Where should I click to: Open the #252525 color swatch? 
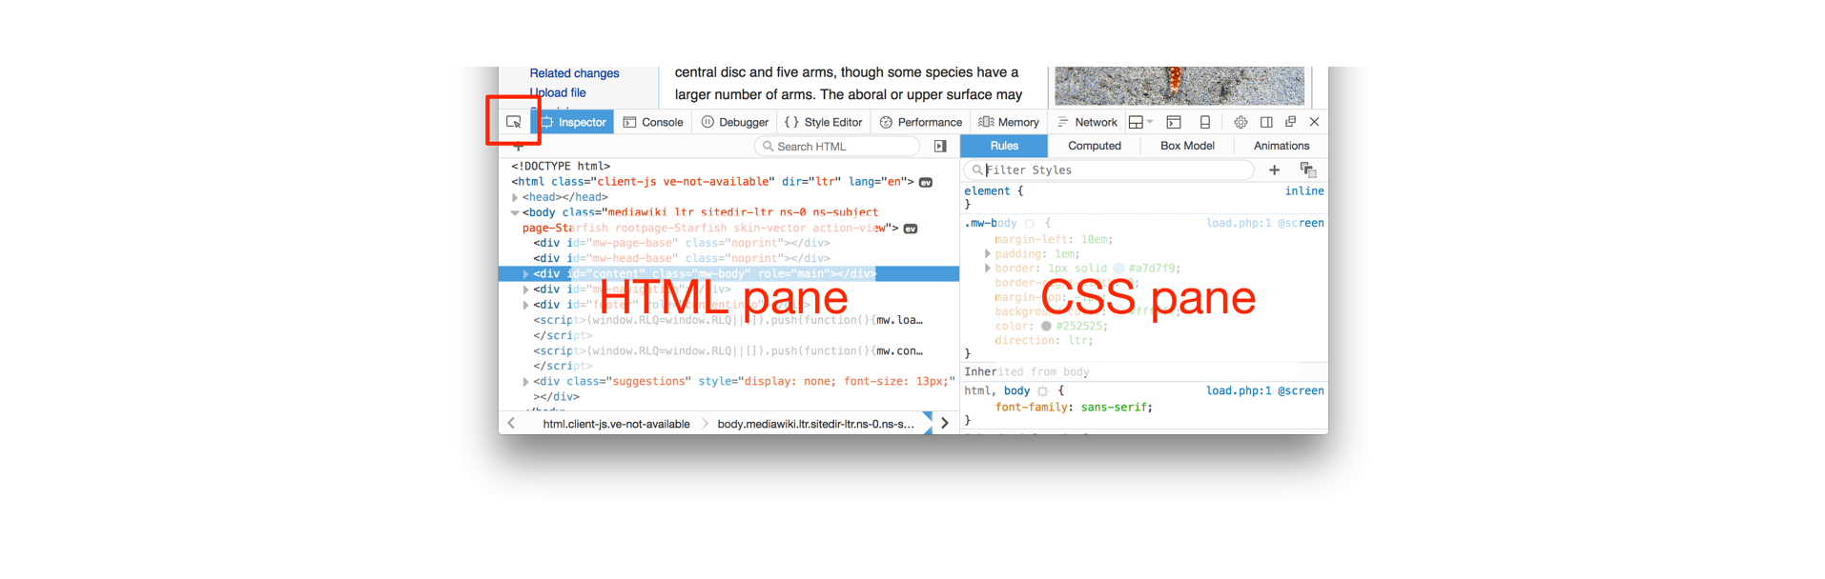[x=1046, y=326]
